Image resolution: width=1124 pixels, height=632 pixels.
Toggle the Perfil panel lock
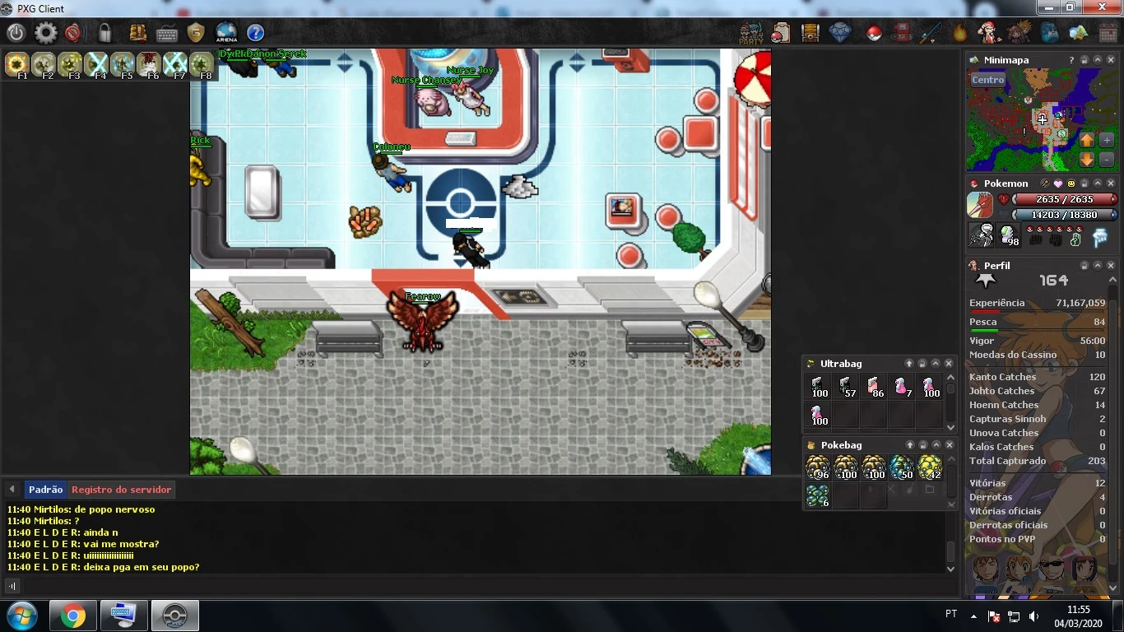pyautogui.click(x=1085, y=266)
